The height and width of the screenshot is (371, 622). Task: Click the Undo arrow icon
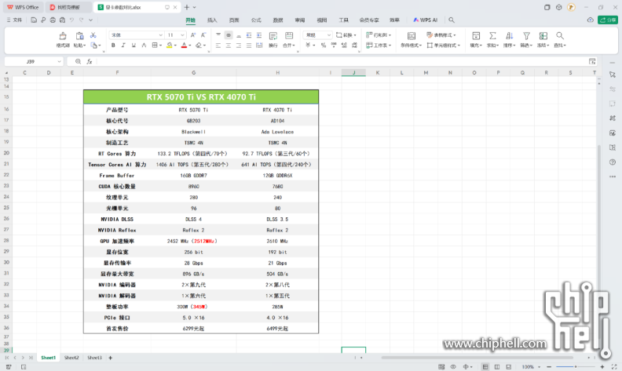tap(71, 20)
